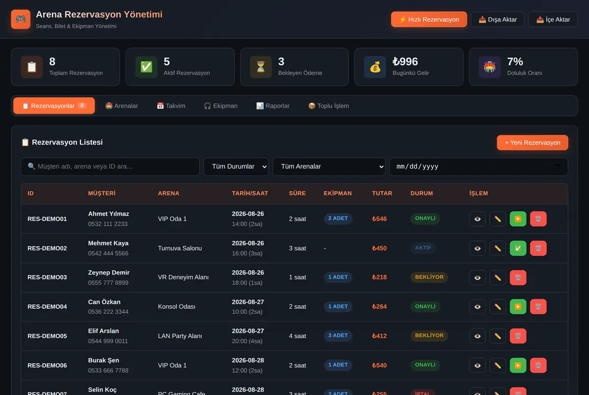Delete Can Özkan's reservation RES-DEMO04
This screenshot has width=589, height=395.
[538, 307]
